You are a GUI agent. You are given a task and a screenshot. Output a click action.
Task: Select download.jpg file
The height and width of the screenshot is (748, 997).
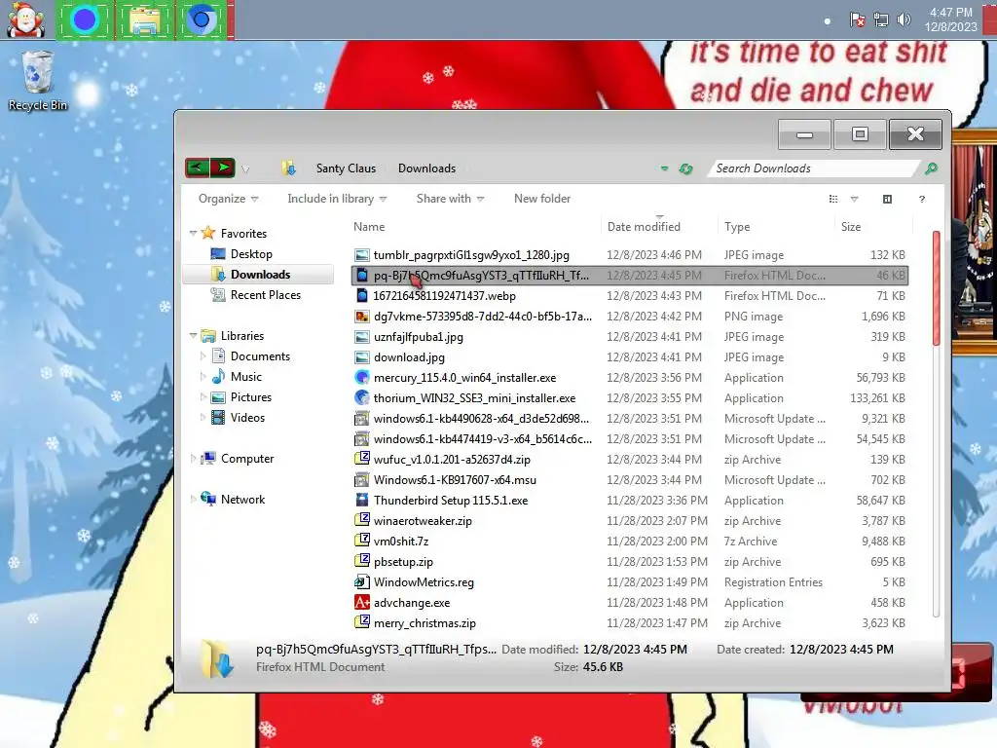tap(409, 356)
